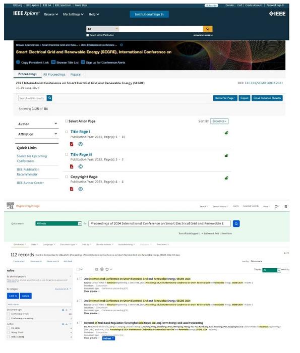Image resolution: width=300 pixels, height=353 pixels.
Task: Click the search within results magnifier icon
Action: (49, 98)
